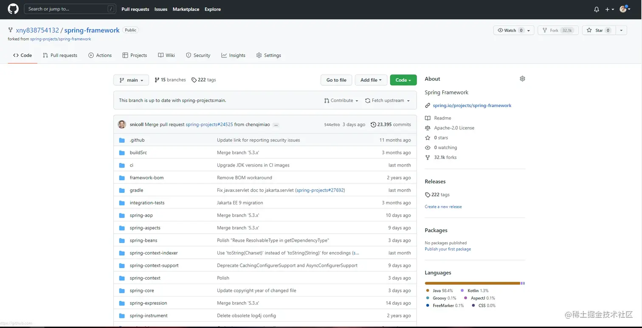Open the Contribute dropdown
The height and width of the screenshot is (328, 642).
pyautogui.click(x=341, y=101)
